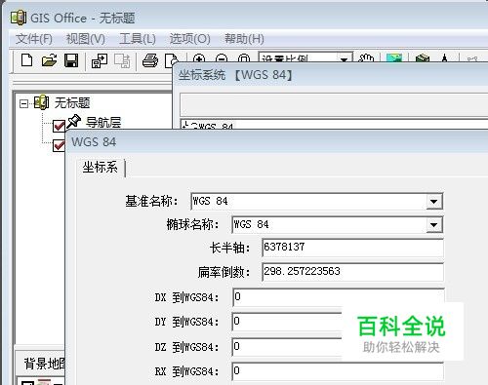Click the import data toolbar icon

coord(100,60)
